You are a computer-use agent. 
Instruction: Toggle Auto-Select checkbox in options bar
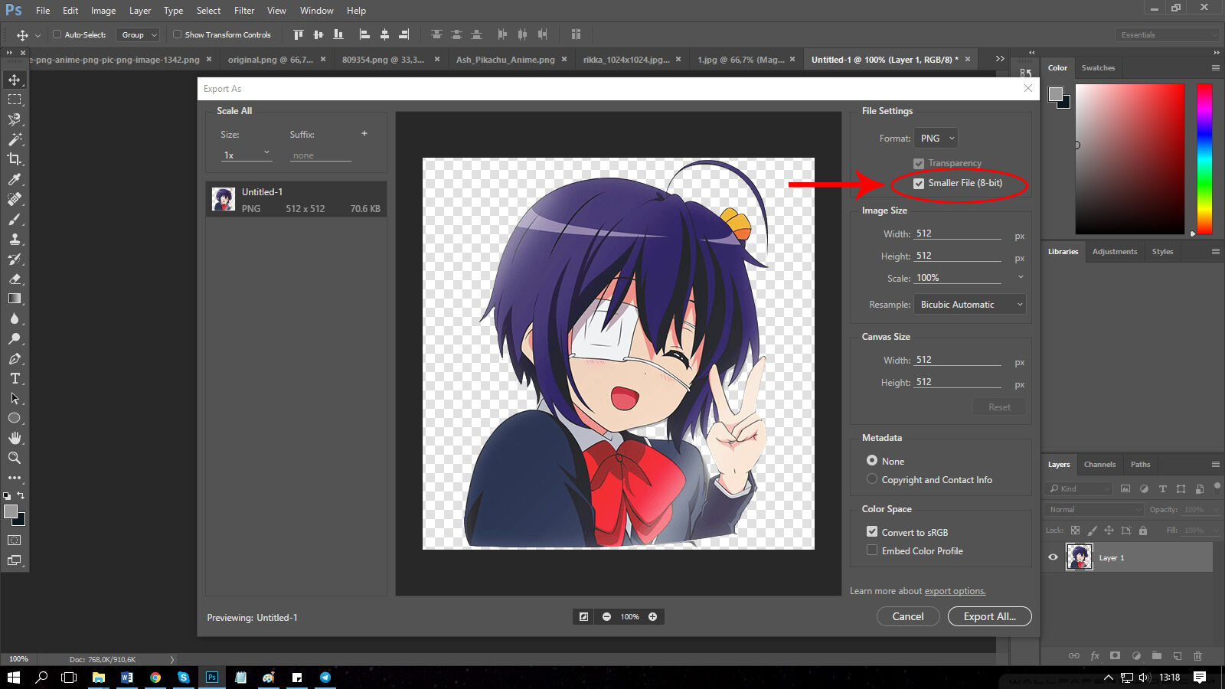(57, 34)
